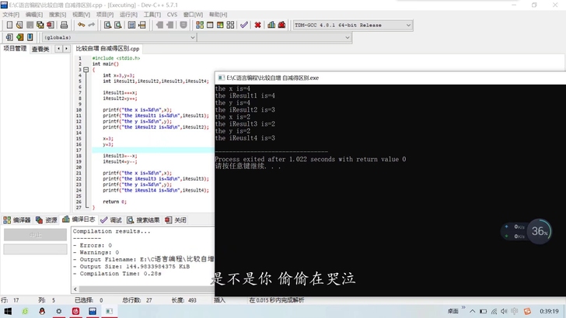Click the New file toolbar icon
The height and width of the screenshot is (318, 566).
tap(10, 25)
